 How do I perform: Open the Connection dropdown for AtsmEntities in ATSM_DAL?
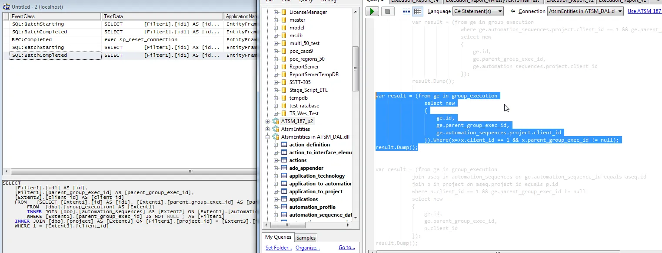(585, 11)
